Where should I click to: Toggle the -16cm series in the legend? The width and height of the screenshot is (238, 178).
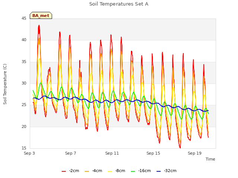point(141,171)
